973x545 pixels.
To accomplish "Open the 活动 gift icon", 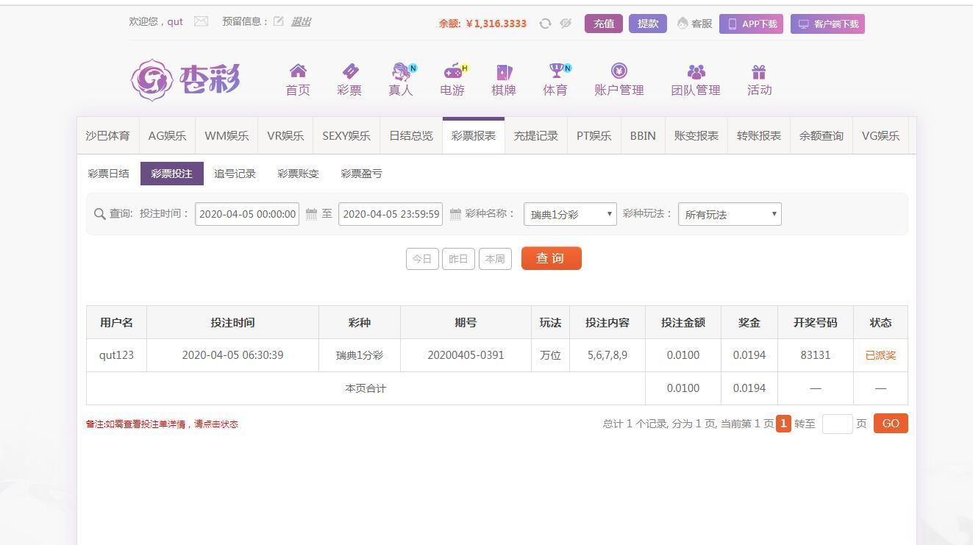I will 759,71.
